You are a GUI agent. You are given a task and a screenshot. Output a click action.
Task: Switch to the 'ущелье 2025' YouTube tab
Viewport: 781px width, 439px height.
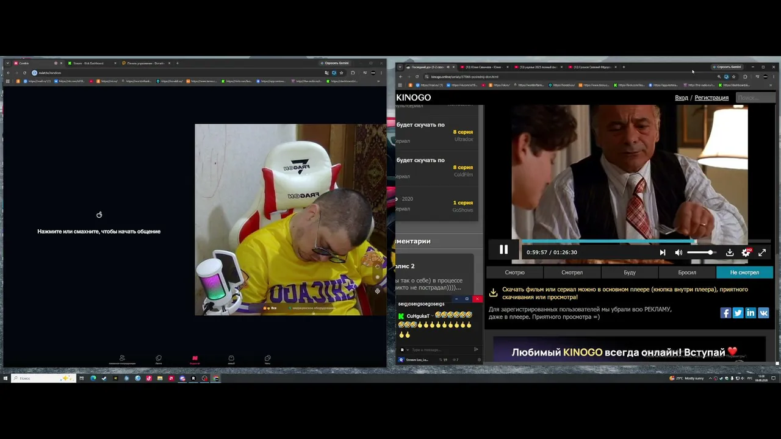tap(538, 67)
